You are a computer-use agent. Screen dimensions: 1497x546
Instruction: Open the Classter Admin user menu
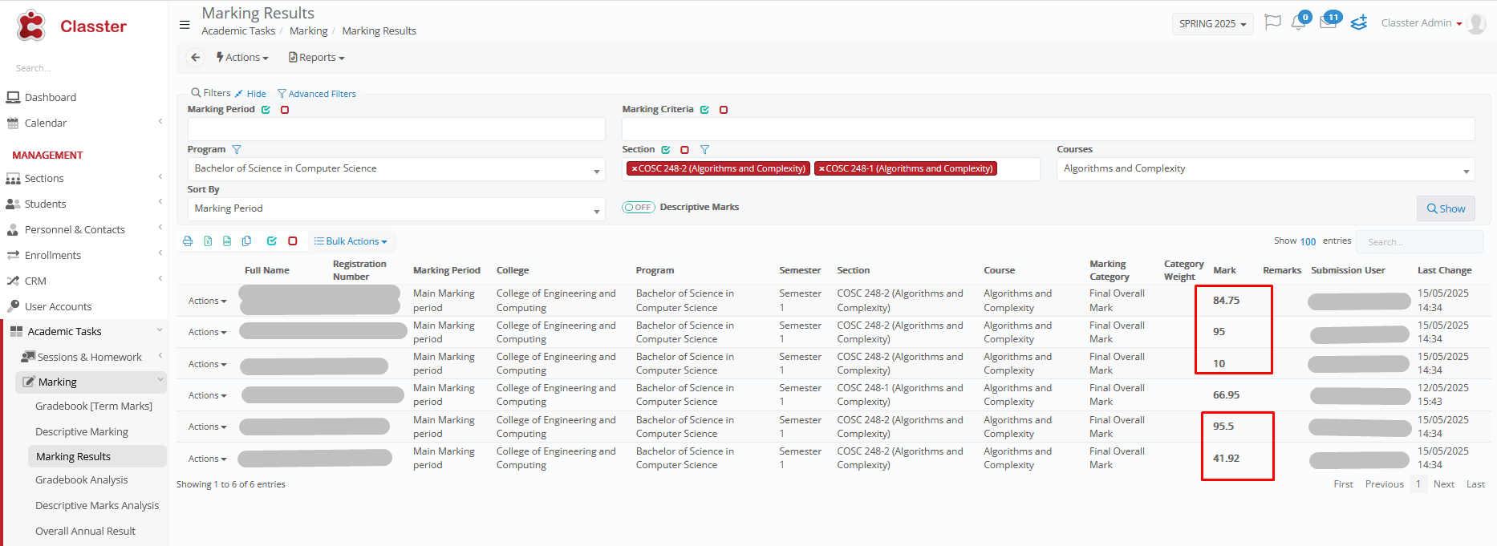click(x=1422, y=23)
